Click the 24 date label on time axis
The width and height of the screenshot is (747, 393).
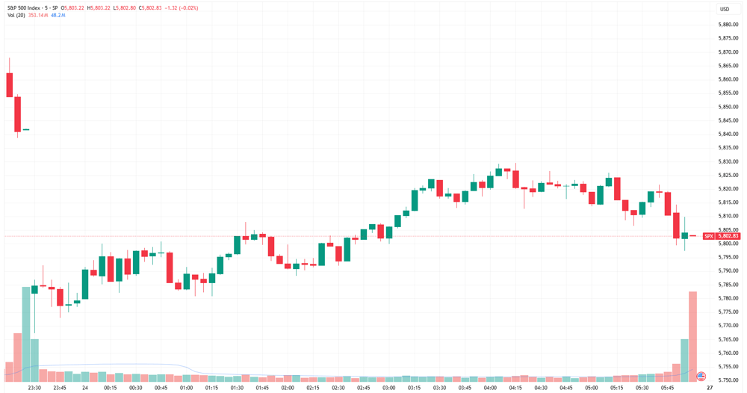click(85, 388)
